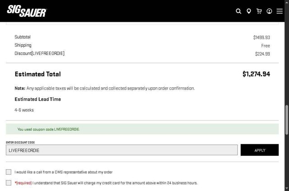Click the tax Note text
This screenshot has width=289, height=191.
tap(104, 88)
